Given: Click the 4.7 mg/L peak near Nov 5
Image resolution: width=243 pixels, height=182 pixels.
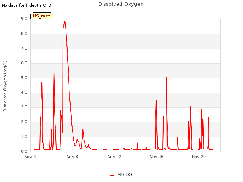Looking at the screenshot, I should [x=42, y=82].
